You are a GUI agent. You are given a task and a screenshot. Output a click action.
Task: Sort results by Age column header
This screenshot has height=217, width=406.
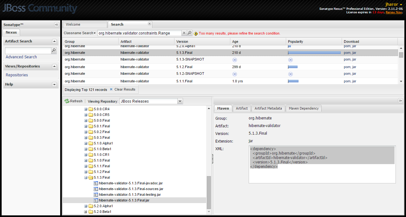point(258,41)
